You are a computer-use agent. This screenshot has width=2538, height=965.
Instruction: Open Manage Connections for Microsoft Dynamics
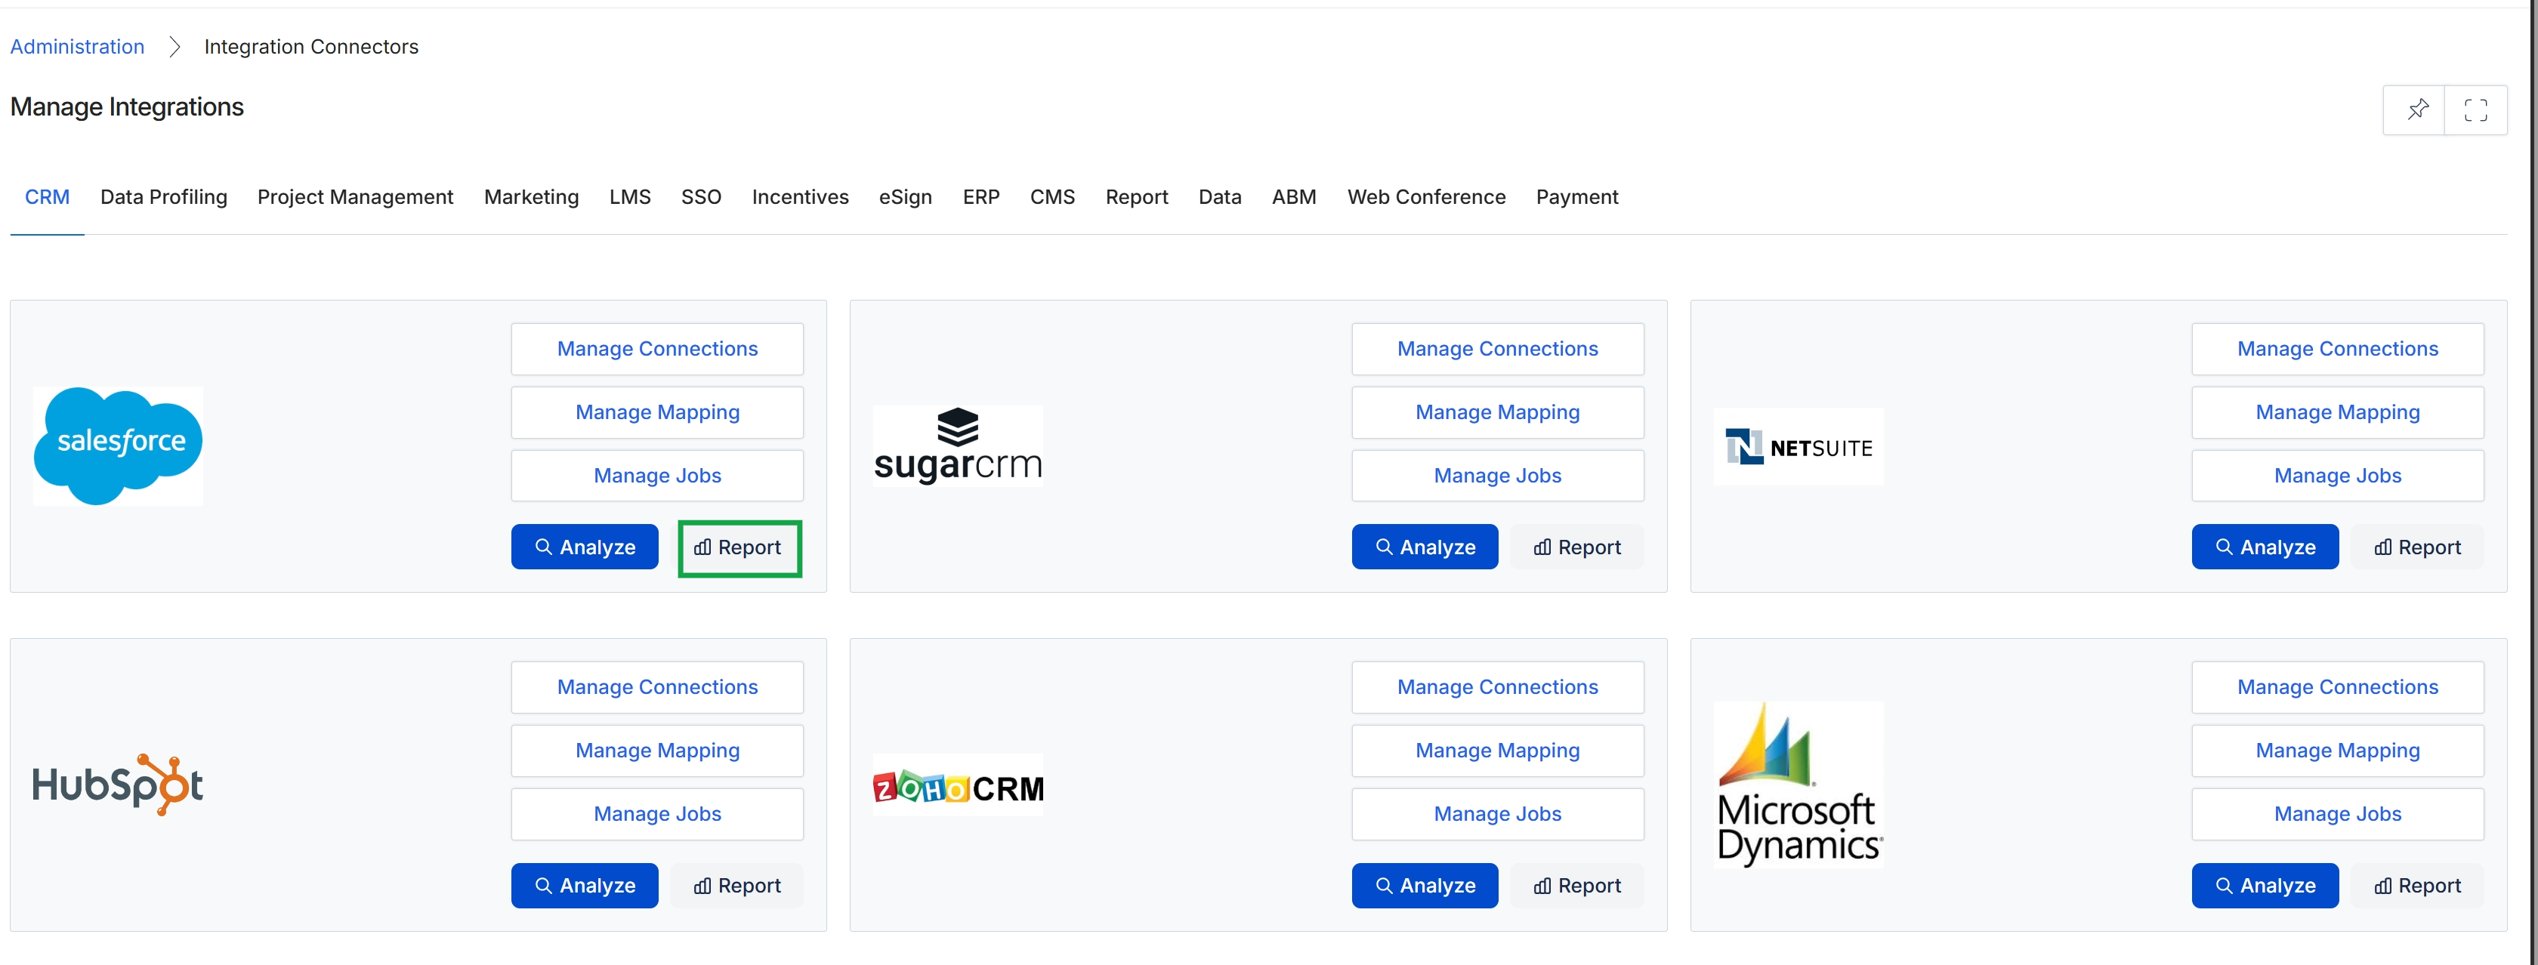click(2338, 687)
